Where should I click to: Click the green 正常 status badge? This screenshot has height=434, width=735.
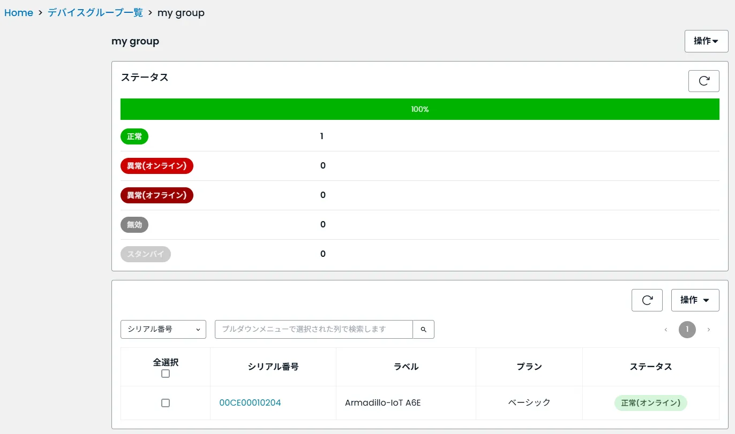[134, 136]
